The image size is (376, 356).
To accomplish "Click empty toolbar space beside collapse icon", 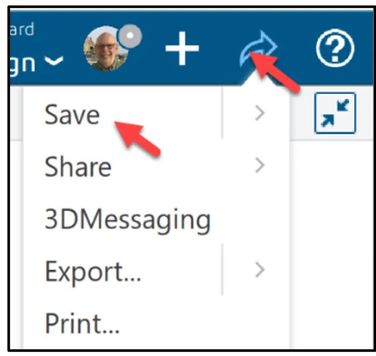I will pos(302,113).
